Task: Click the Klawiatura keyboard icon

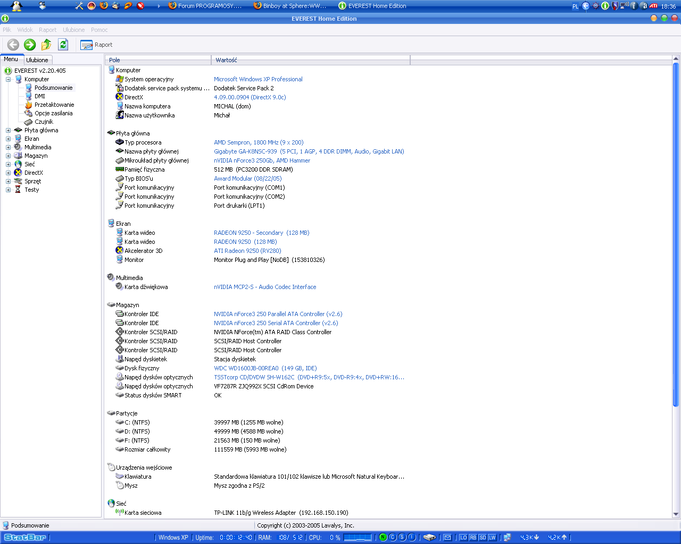Action: click(x=120, y=477)
